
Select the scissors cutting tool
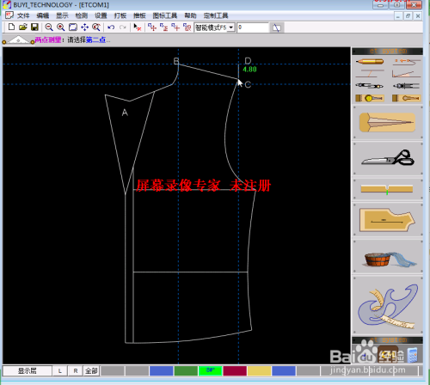[x=388, y=158]
